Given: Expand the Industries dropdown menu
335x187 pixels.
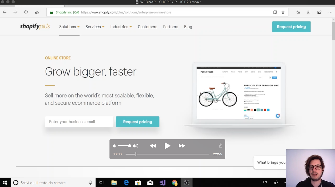Looking at the screenshot, I should [121, 27].
